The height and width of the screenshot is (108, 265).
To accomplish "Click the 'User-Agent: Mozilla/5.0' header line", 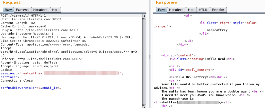I will pos(67,37).
